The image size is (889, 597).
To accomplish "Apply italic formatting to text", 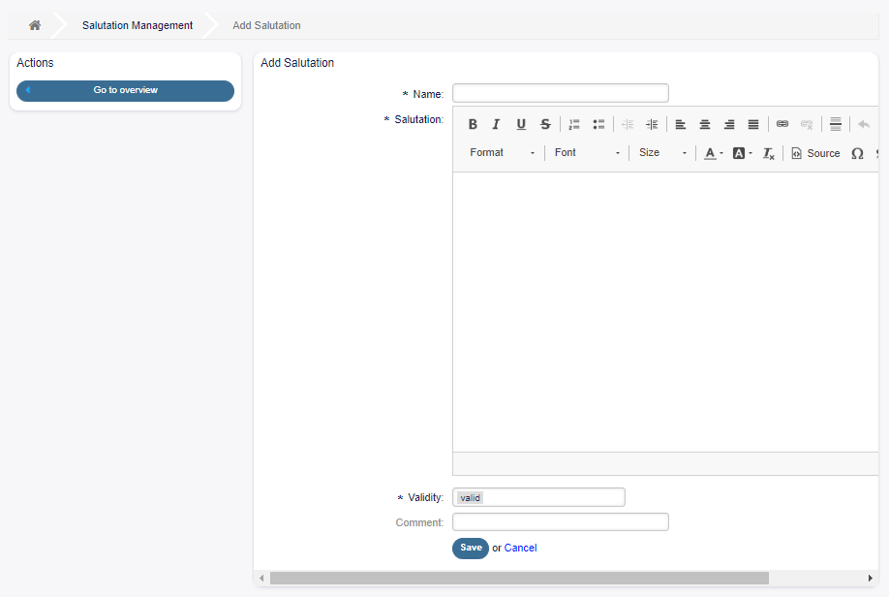I will tap(496, 124).
